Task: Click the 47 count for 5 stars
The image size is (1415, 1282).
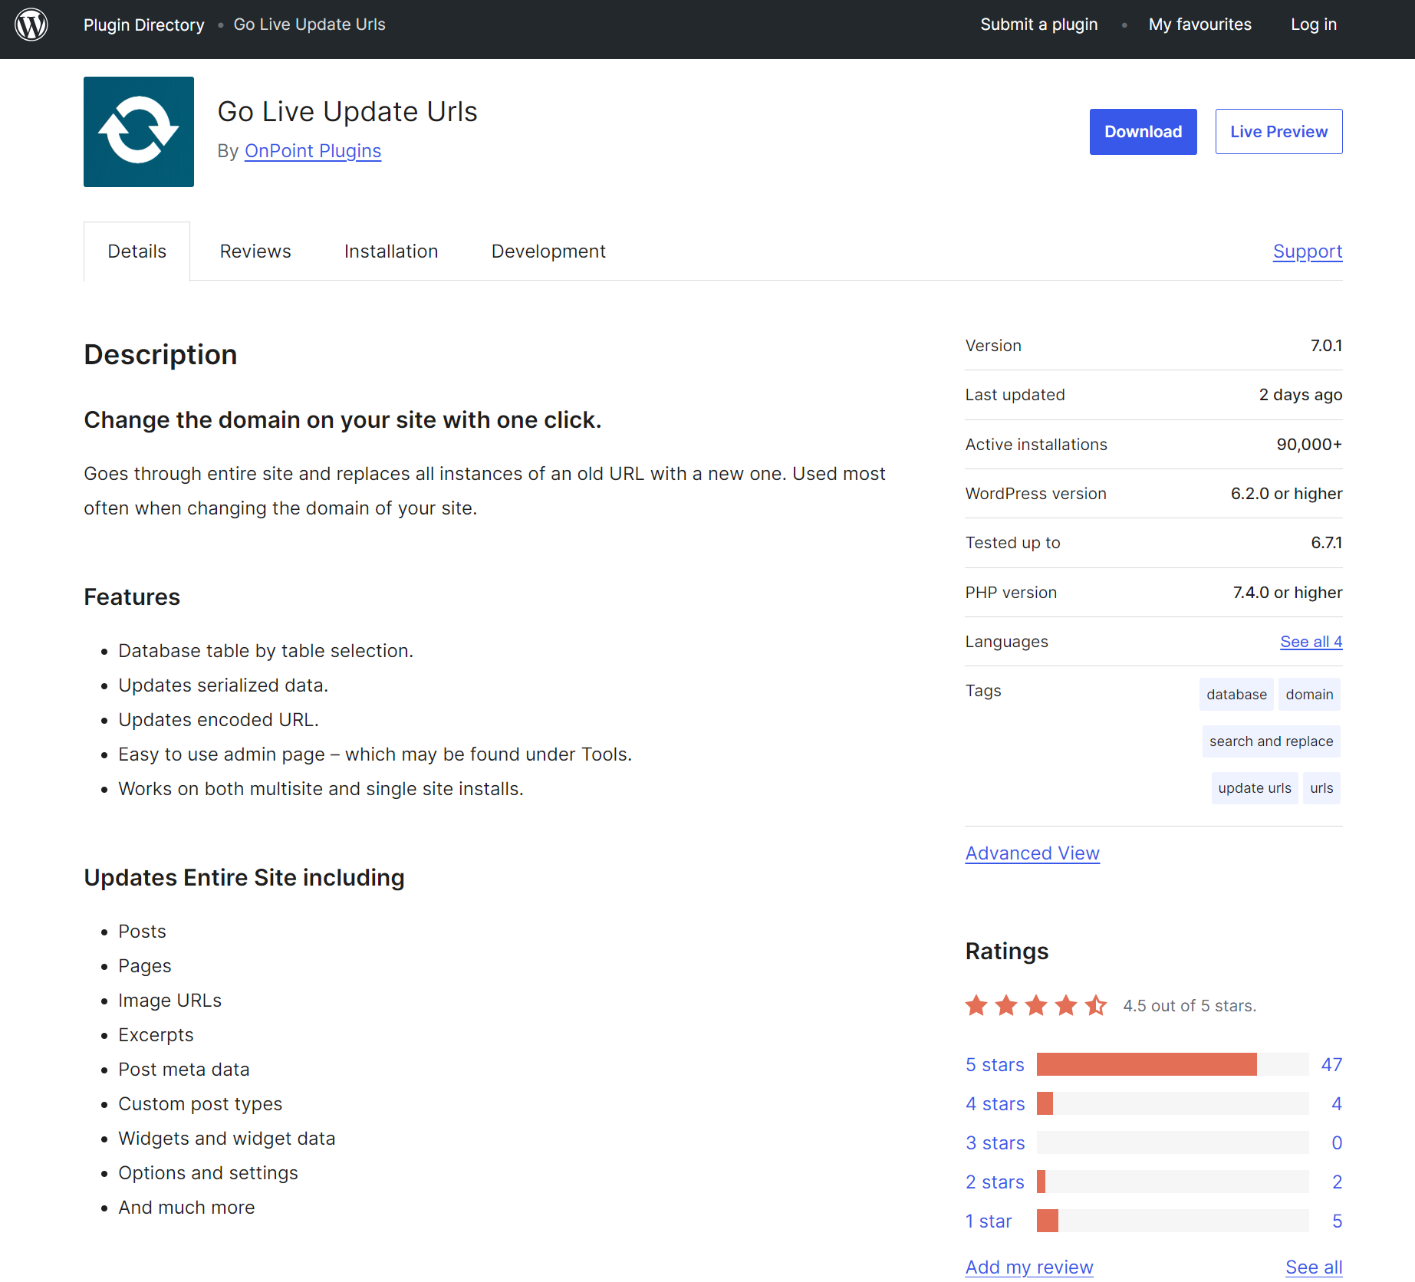Action: 1331,1065
